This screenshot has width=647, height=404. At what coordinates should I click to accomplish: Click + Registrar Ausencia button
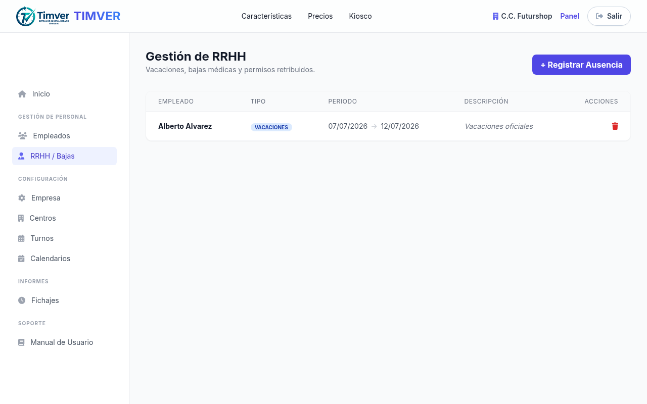581,65
